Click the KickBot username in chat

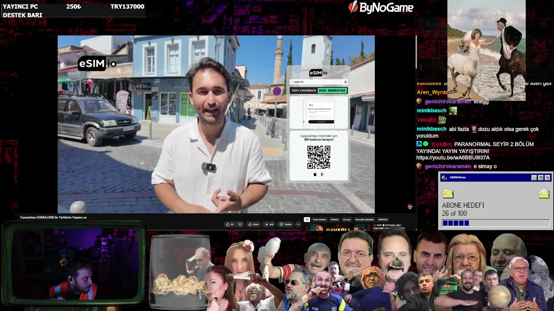pos(441,144)
